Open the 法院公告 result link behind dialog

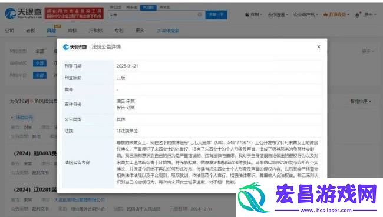[24, 118]
